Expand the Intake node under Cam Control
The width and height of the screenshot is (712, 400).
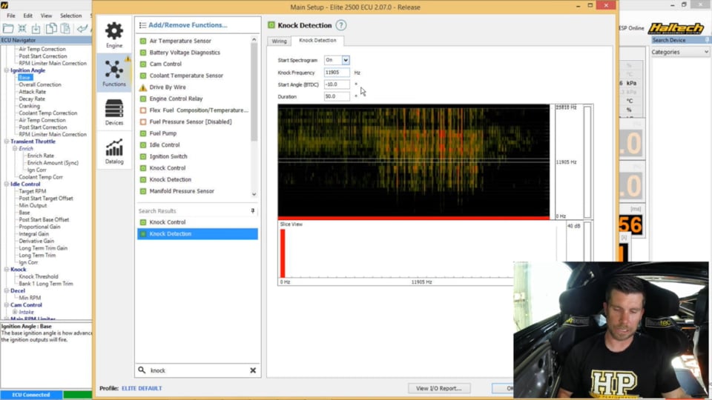click(15, 312)
